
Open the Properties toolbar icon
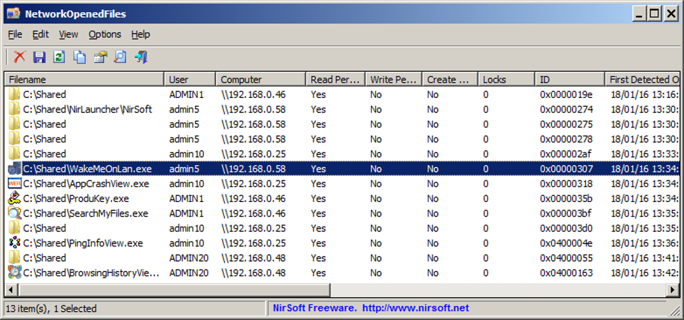(x=100, y=57)
